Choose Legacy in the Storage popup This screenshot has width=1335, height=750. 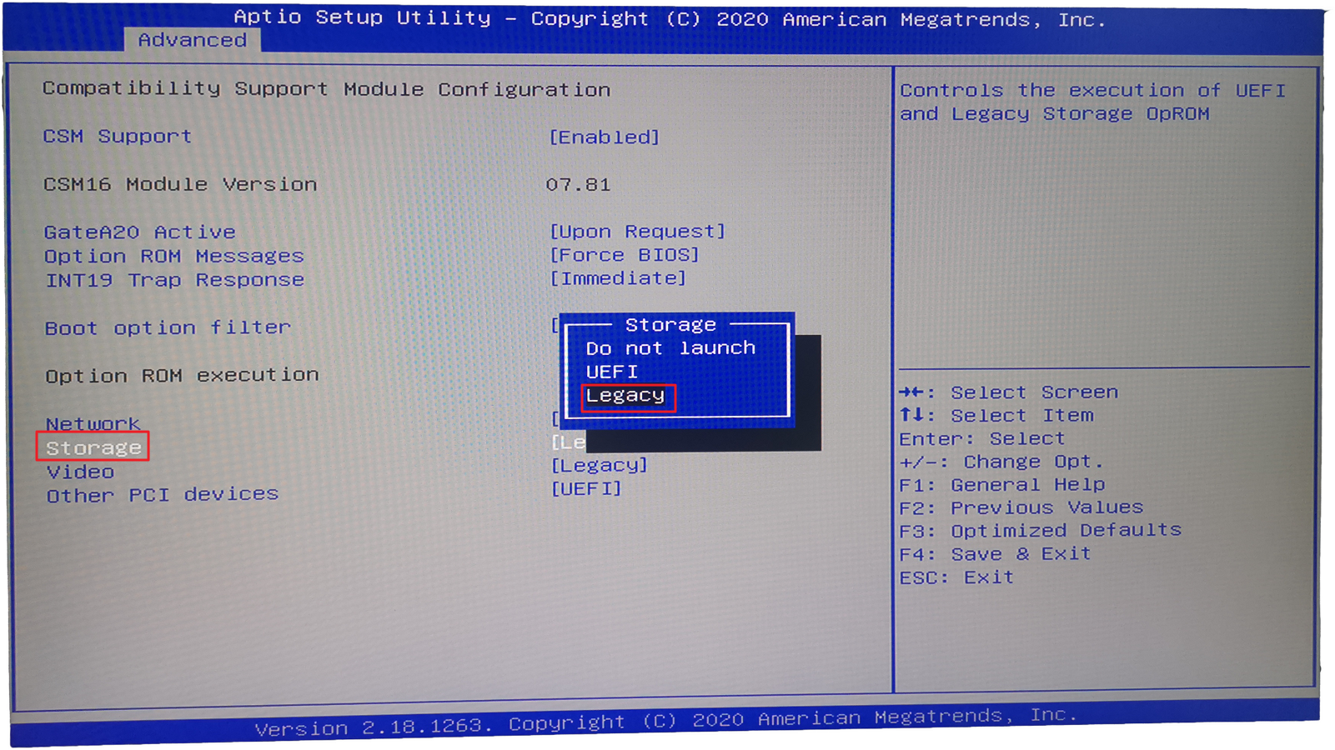click(x=626, y=396)
